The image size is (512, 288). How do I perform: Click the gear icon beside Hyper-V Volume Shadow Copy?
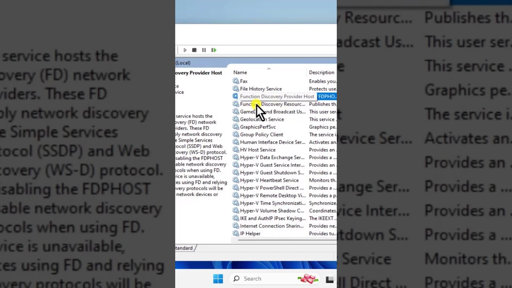click(236, 210)
